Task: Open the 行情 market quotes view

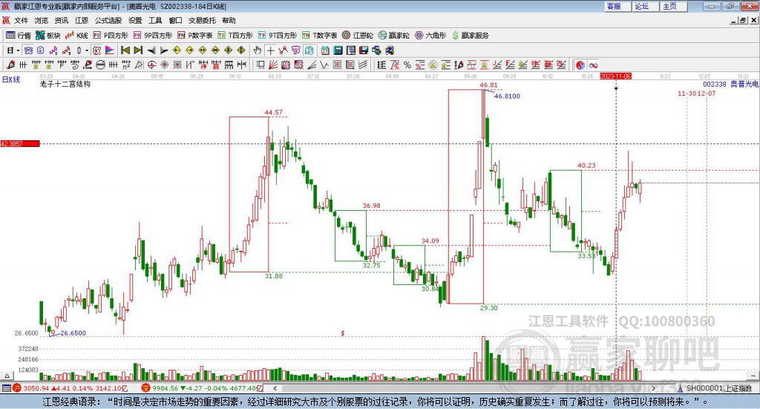Action: pyautogui.click(x=18, y=36)
